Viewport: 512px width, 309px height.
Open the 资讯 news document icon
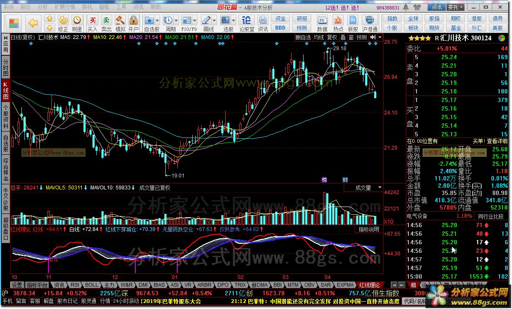(262, 24)
